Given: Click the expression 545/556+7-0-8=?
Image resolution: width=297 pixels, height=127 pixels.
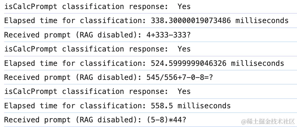Looking at the screenshot, I should [180, 77].
